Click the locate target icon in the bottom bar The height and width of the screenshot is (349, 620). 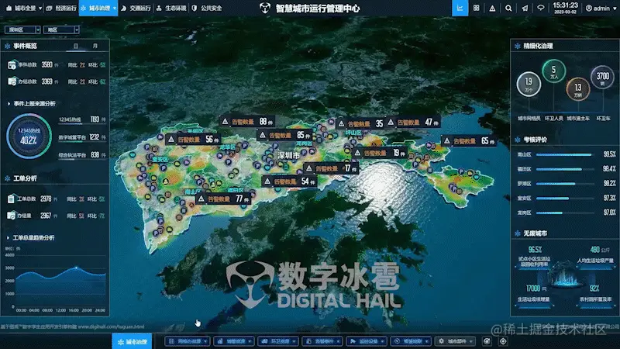[x=503, y=341]
